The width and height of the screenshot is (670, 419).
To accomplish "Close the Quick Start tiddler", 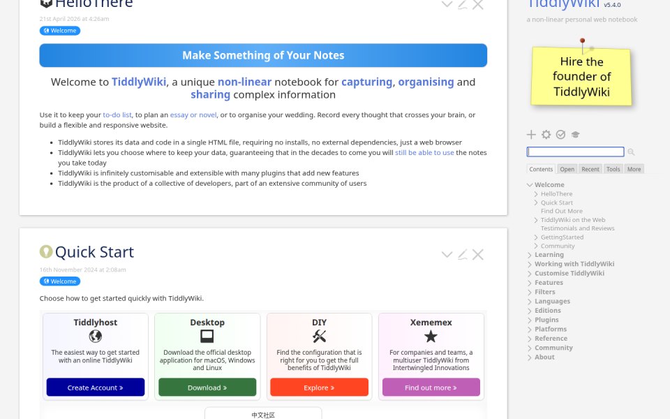I will tap(477, 254).
